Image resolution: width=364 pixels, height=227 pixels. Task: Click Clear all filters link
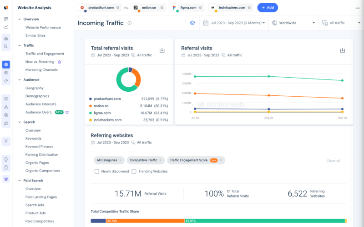333,161
